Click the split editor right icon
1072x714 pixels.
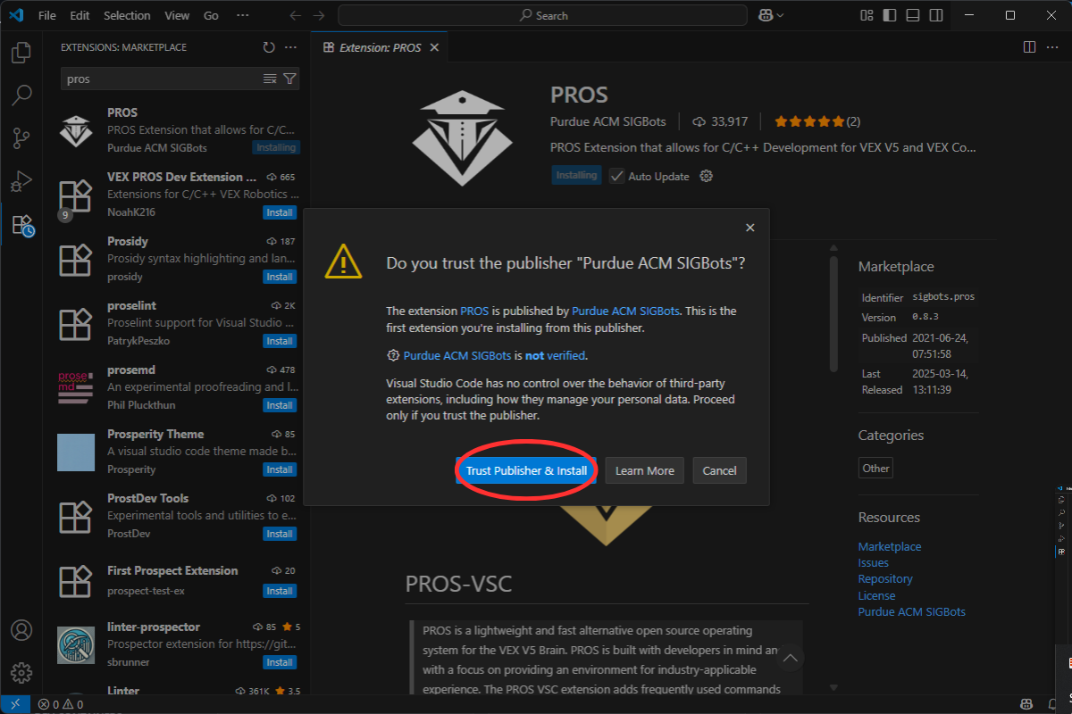pyautogui.click(x=1029, y=47)
